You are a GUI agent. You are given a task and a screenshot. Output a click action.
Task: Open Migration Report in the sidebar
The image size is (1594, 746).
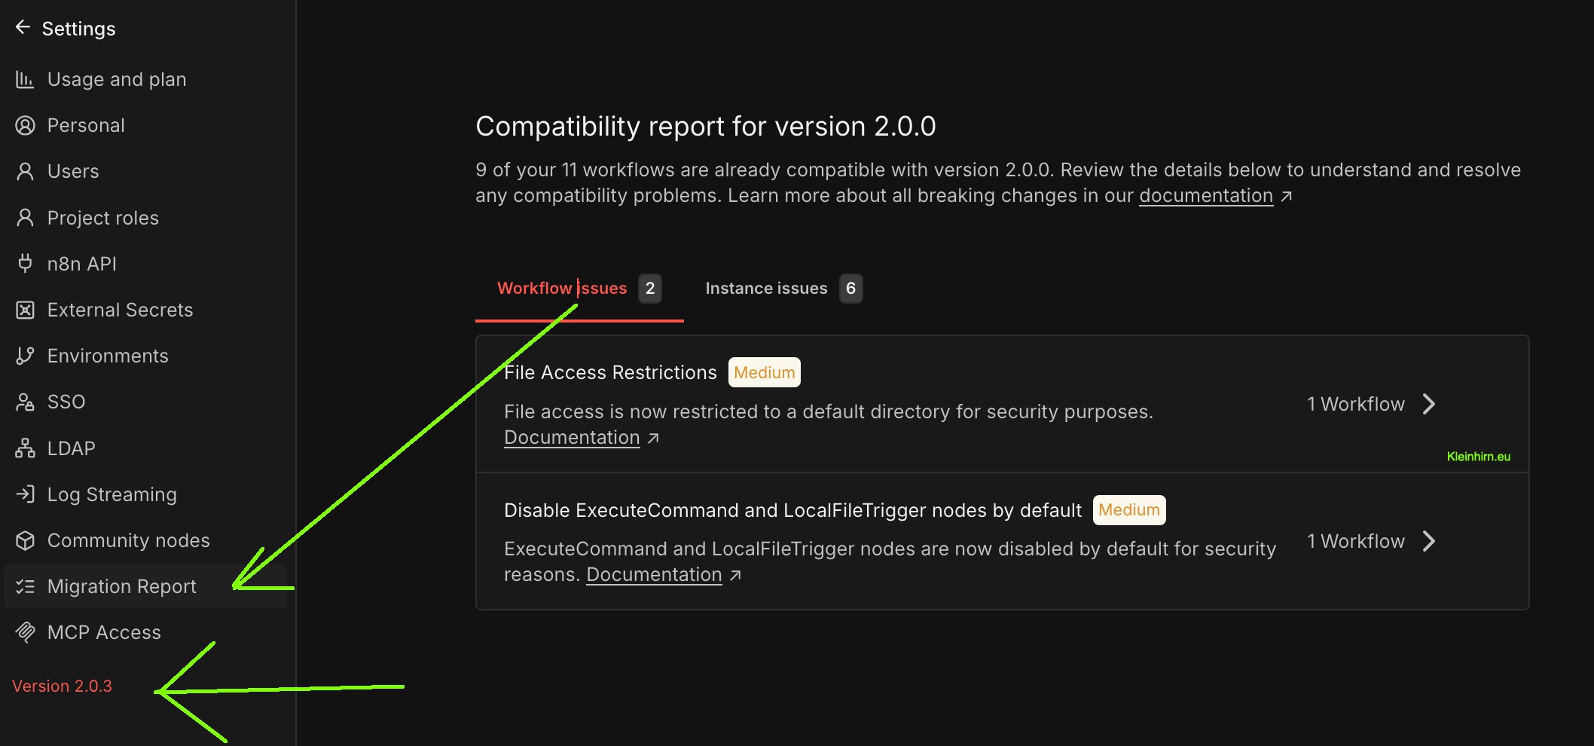[x=121, y=586]
